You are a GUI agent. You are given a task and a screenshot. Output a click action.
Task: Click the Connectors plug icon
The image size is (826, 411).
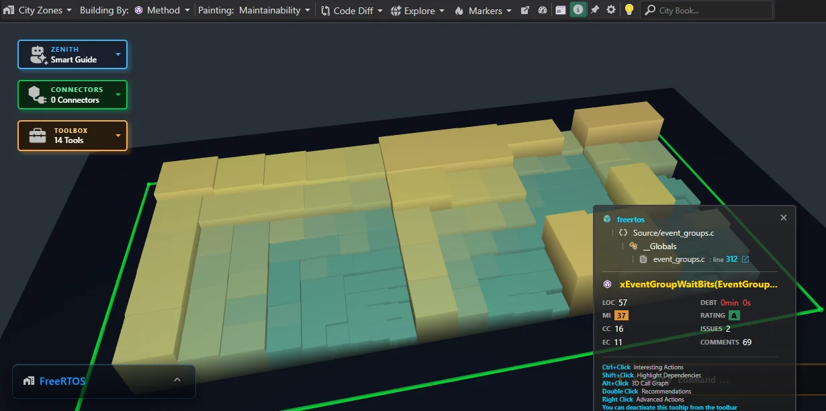coord(36,95)
